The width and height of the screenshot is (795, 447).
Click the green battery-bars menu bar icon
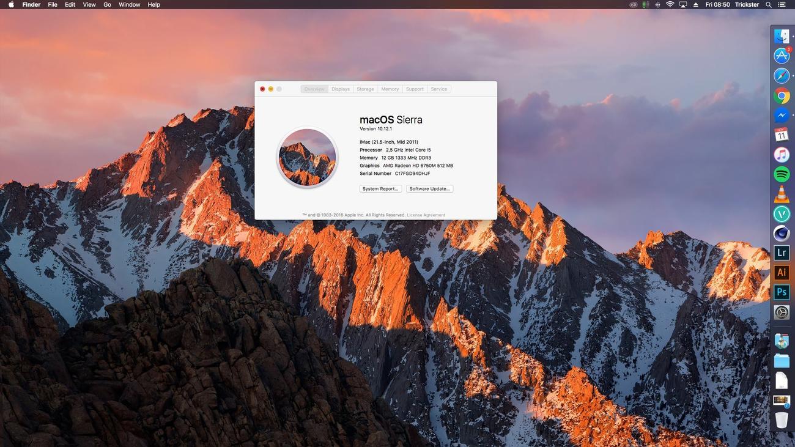tap(646, 4)
